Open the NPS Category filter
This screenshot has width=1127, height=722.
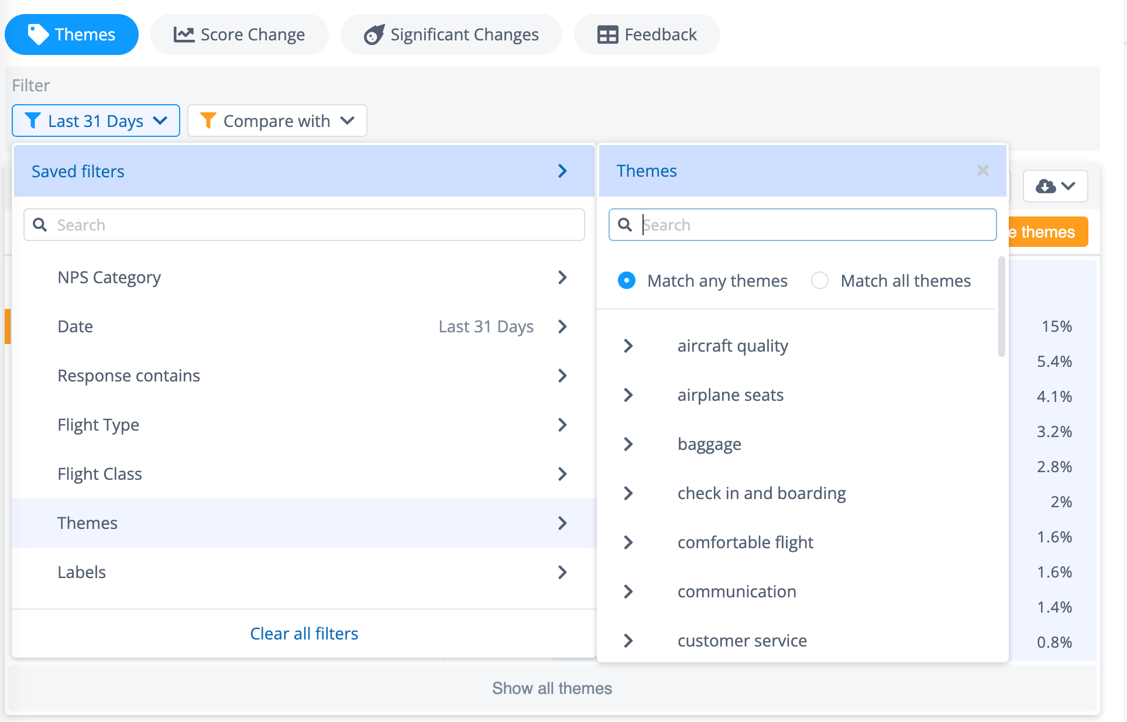pyautogui.click(x=304, y=277)
